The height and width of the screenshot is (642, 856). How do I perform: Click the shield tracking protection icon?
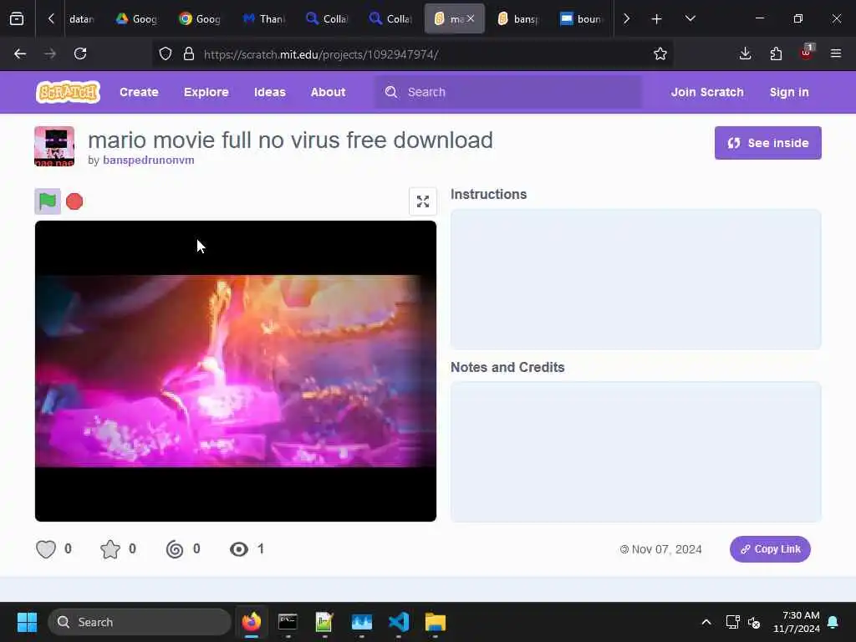pos(166,53)
